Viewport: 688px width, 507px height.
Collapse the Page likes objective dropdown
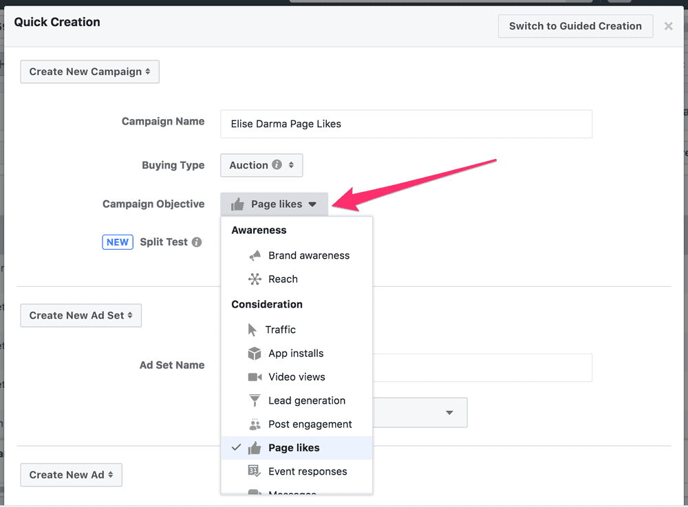(x=275, y=204)
